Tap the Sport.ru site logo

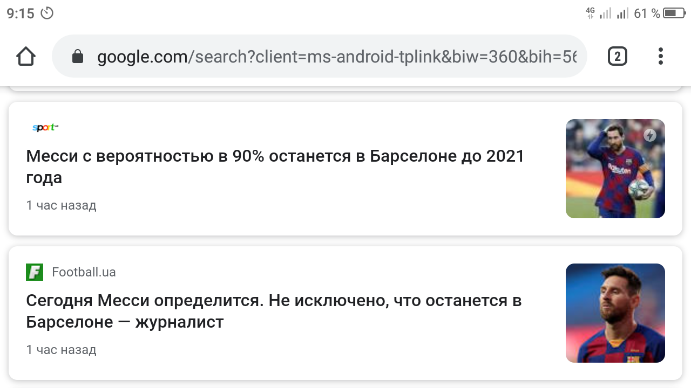pos(44,127)
